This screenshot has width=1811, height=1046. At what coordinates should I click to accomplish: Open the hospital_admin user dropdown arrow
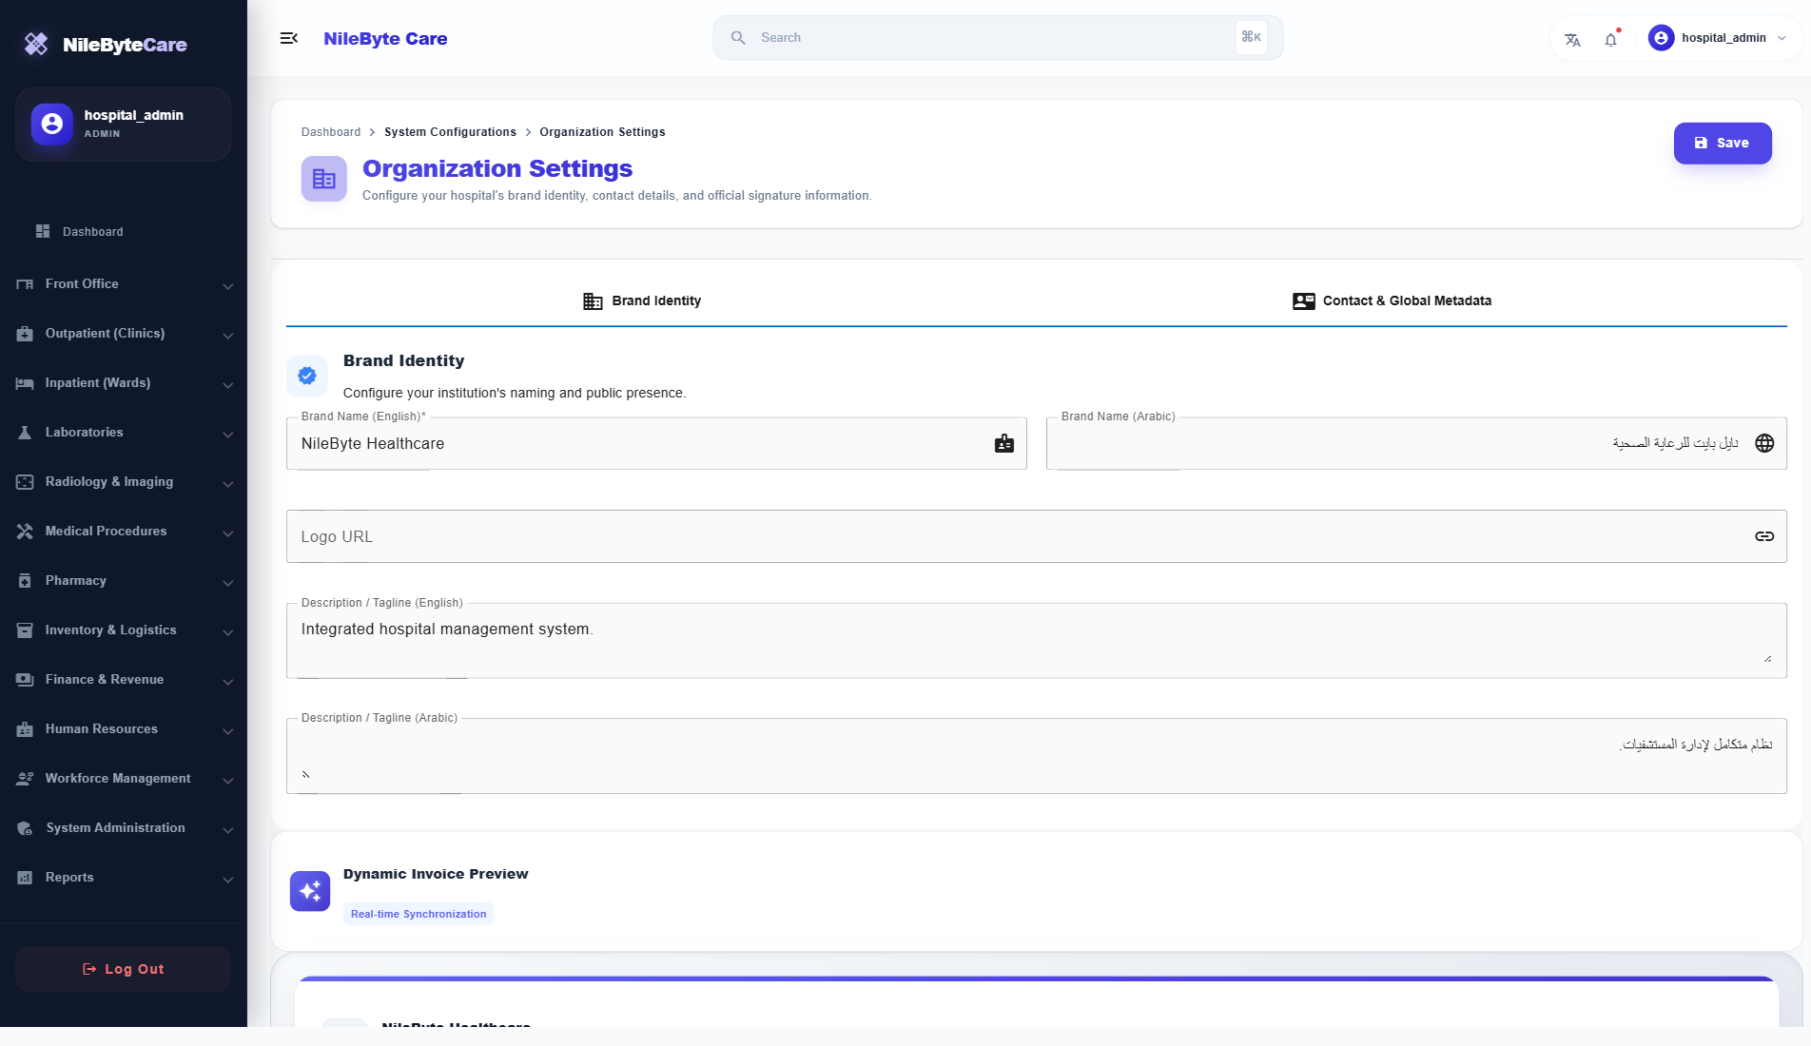click(x=1782, y=38)
